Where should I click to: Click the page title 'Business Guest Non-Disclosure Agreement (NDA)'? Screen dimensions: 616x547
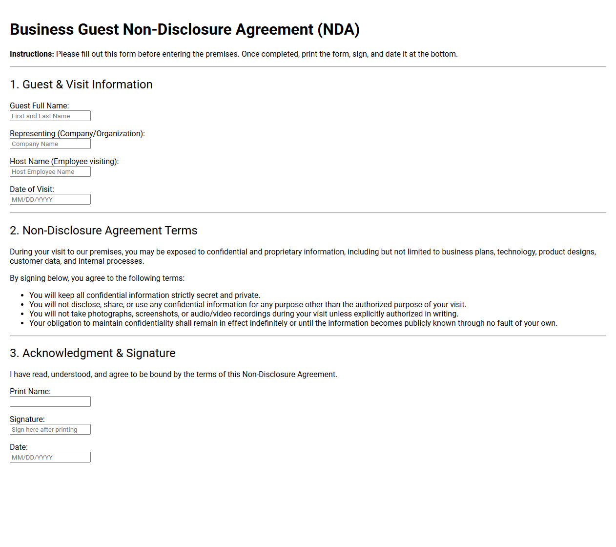coord(185,29)
